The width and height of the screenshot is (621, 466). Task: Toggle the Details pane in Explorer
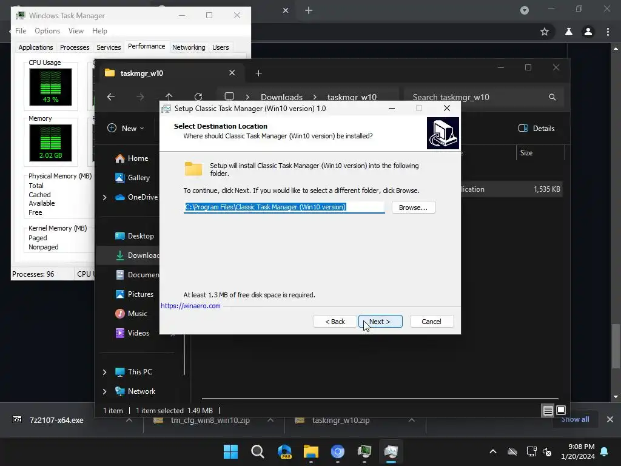[x=537, y=129]
